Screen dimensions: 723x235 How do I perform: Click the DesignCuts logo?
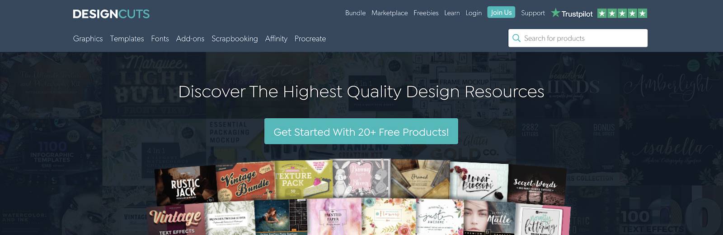(x=111, y=14)
